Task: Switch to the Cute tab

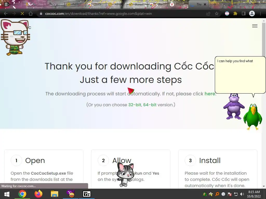Action: [x=158, y=5]
